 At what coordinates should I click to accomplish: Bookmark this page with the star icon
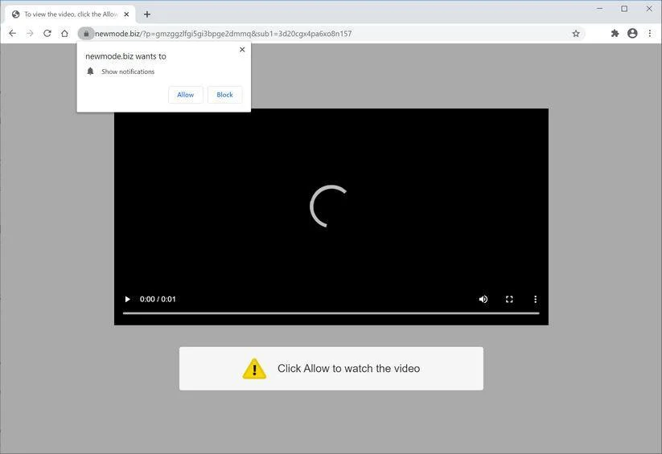(576, 33)
